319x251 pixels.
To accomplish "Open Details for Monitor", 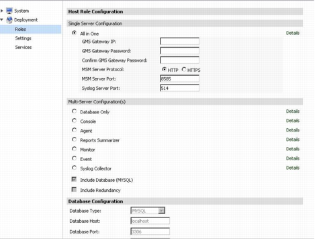I will coord(293,149).
